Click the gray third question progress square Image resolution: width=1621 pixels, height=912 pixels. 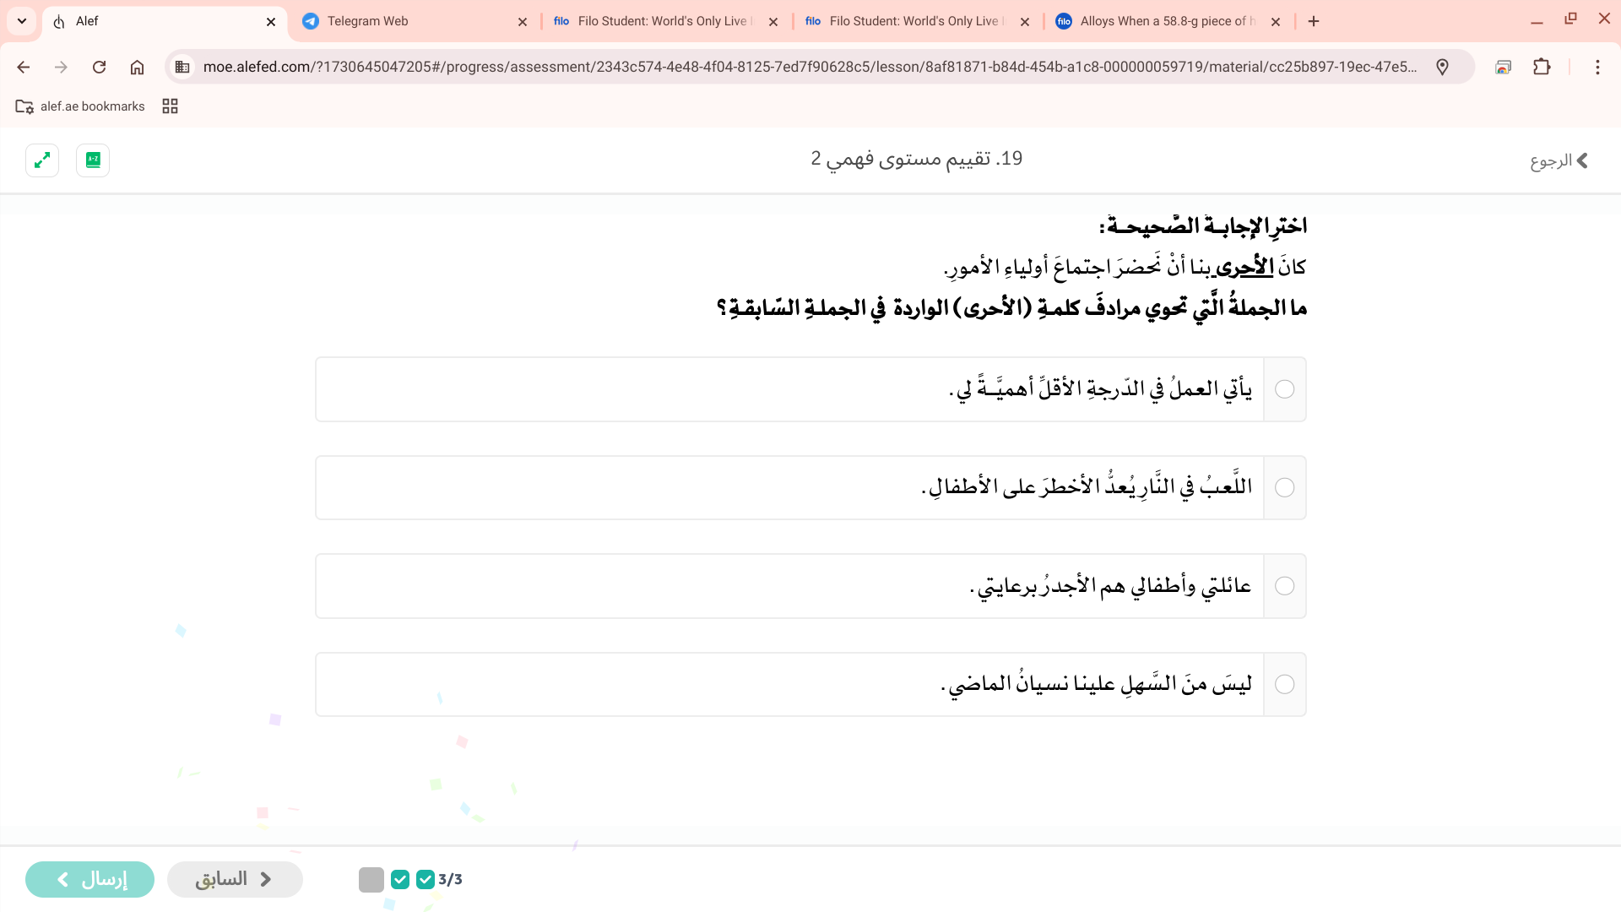tap(371, 879)
